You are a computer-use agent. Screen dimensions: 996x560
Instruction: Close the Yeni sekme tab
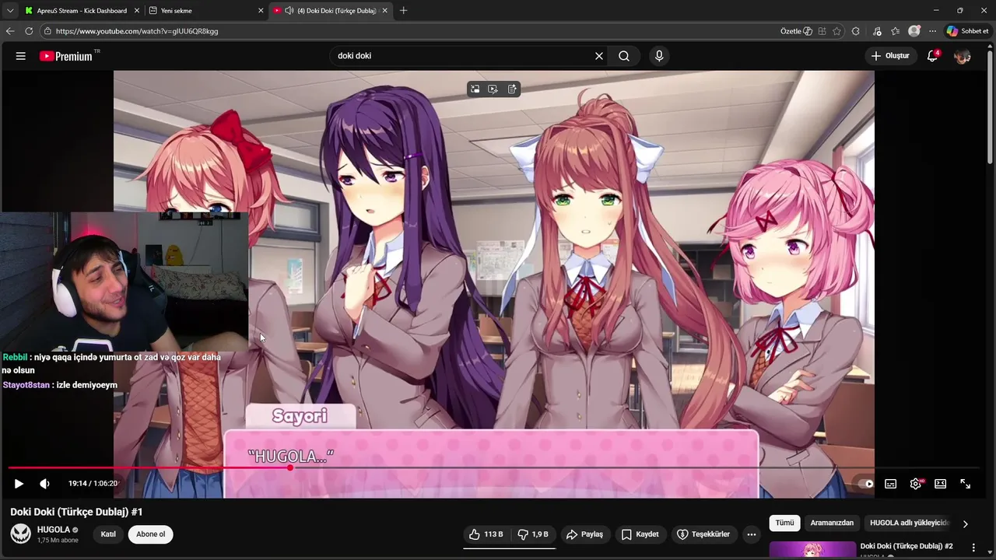click(261, 11)
